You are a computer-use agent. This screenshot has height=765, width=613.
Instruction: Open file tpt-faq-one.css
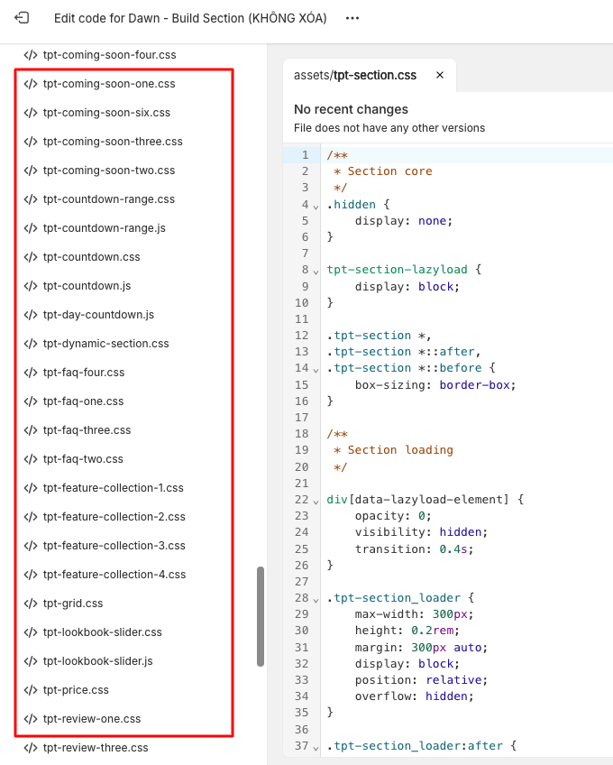(83, 401)
